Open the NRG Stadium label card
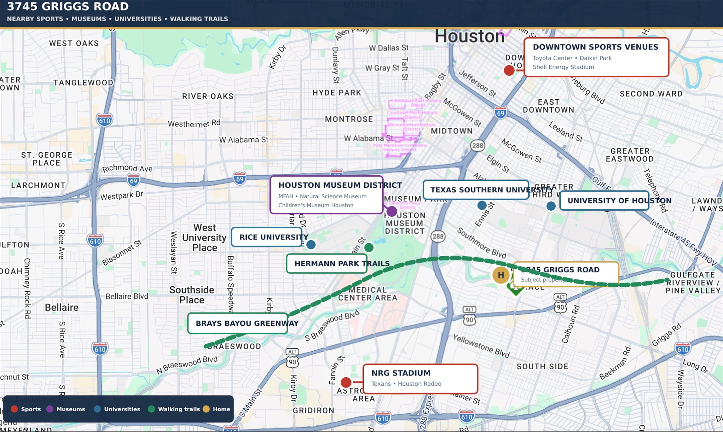The image size is (723, 432). coord(420,379)
